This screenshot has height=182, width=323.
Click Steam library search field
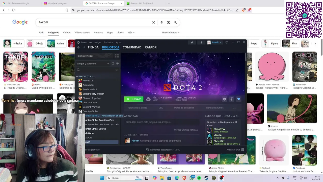tap(96, 70)
